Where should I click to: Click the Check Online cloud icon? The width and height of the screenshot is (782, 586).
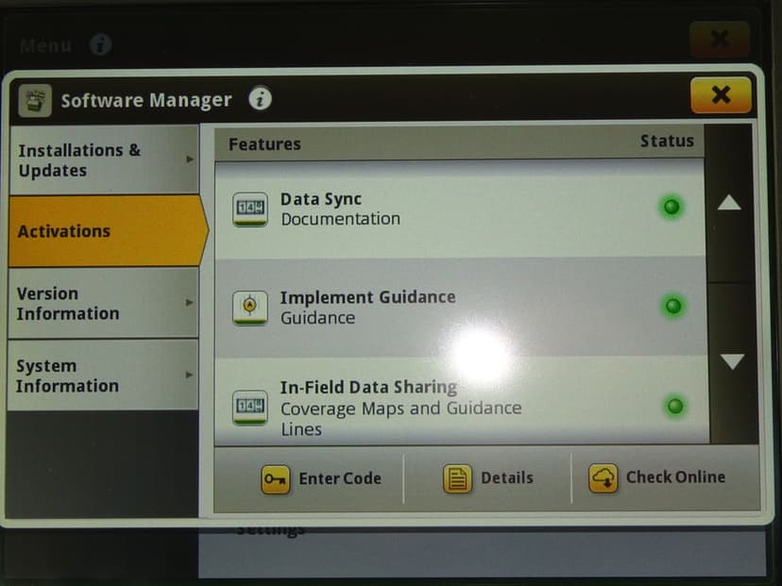(603, 478)
